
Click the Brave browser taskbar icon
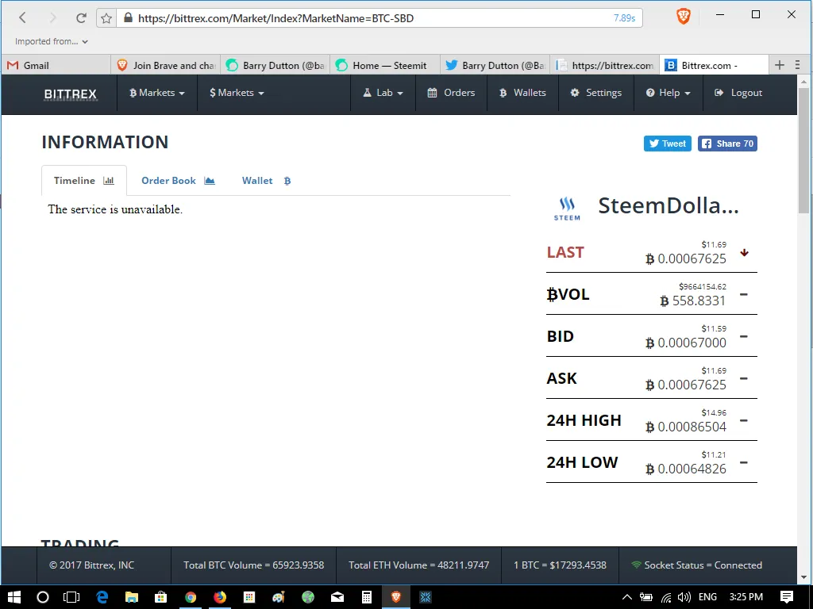click(x=396, y=597)
